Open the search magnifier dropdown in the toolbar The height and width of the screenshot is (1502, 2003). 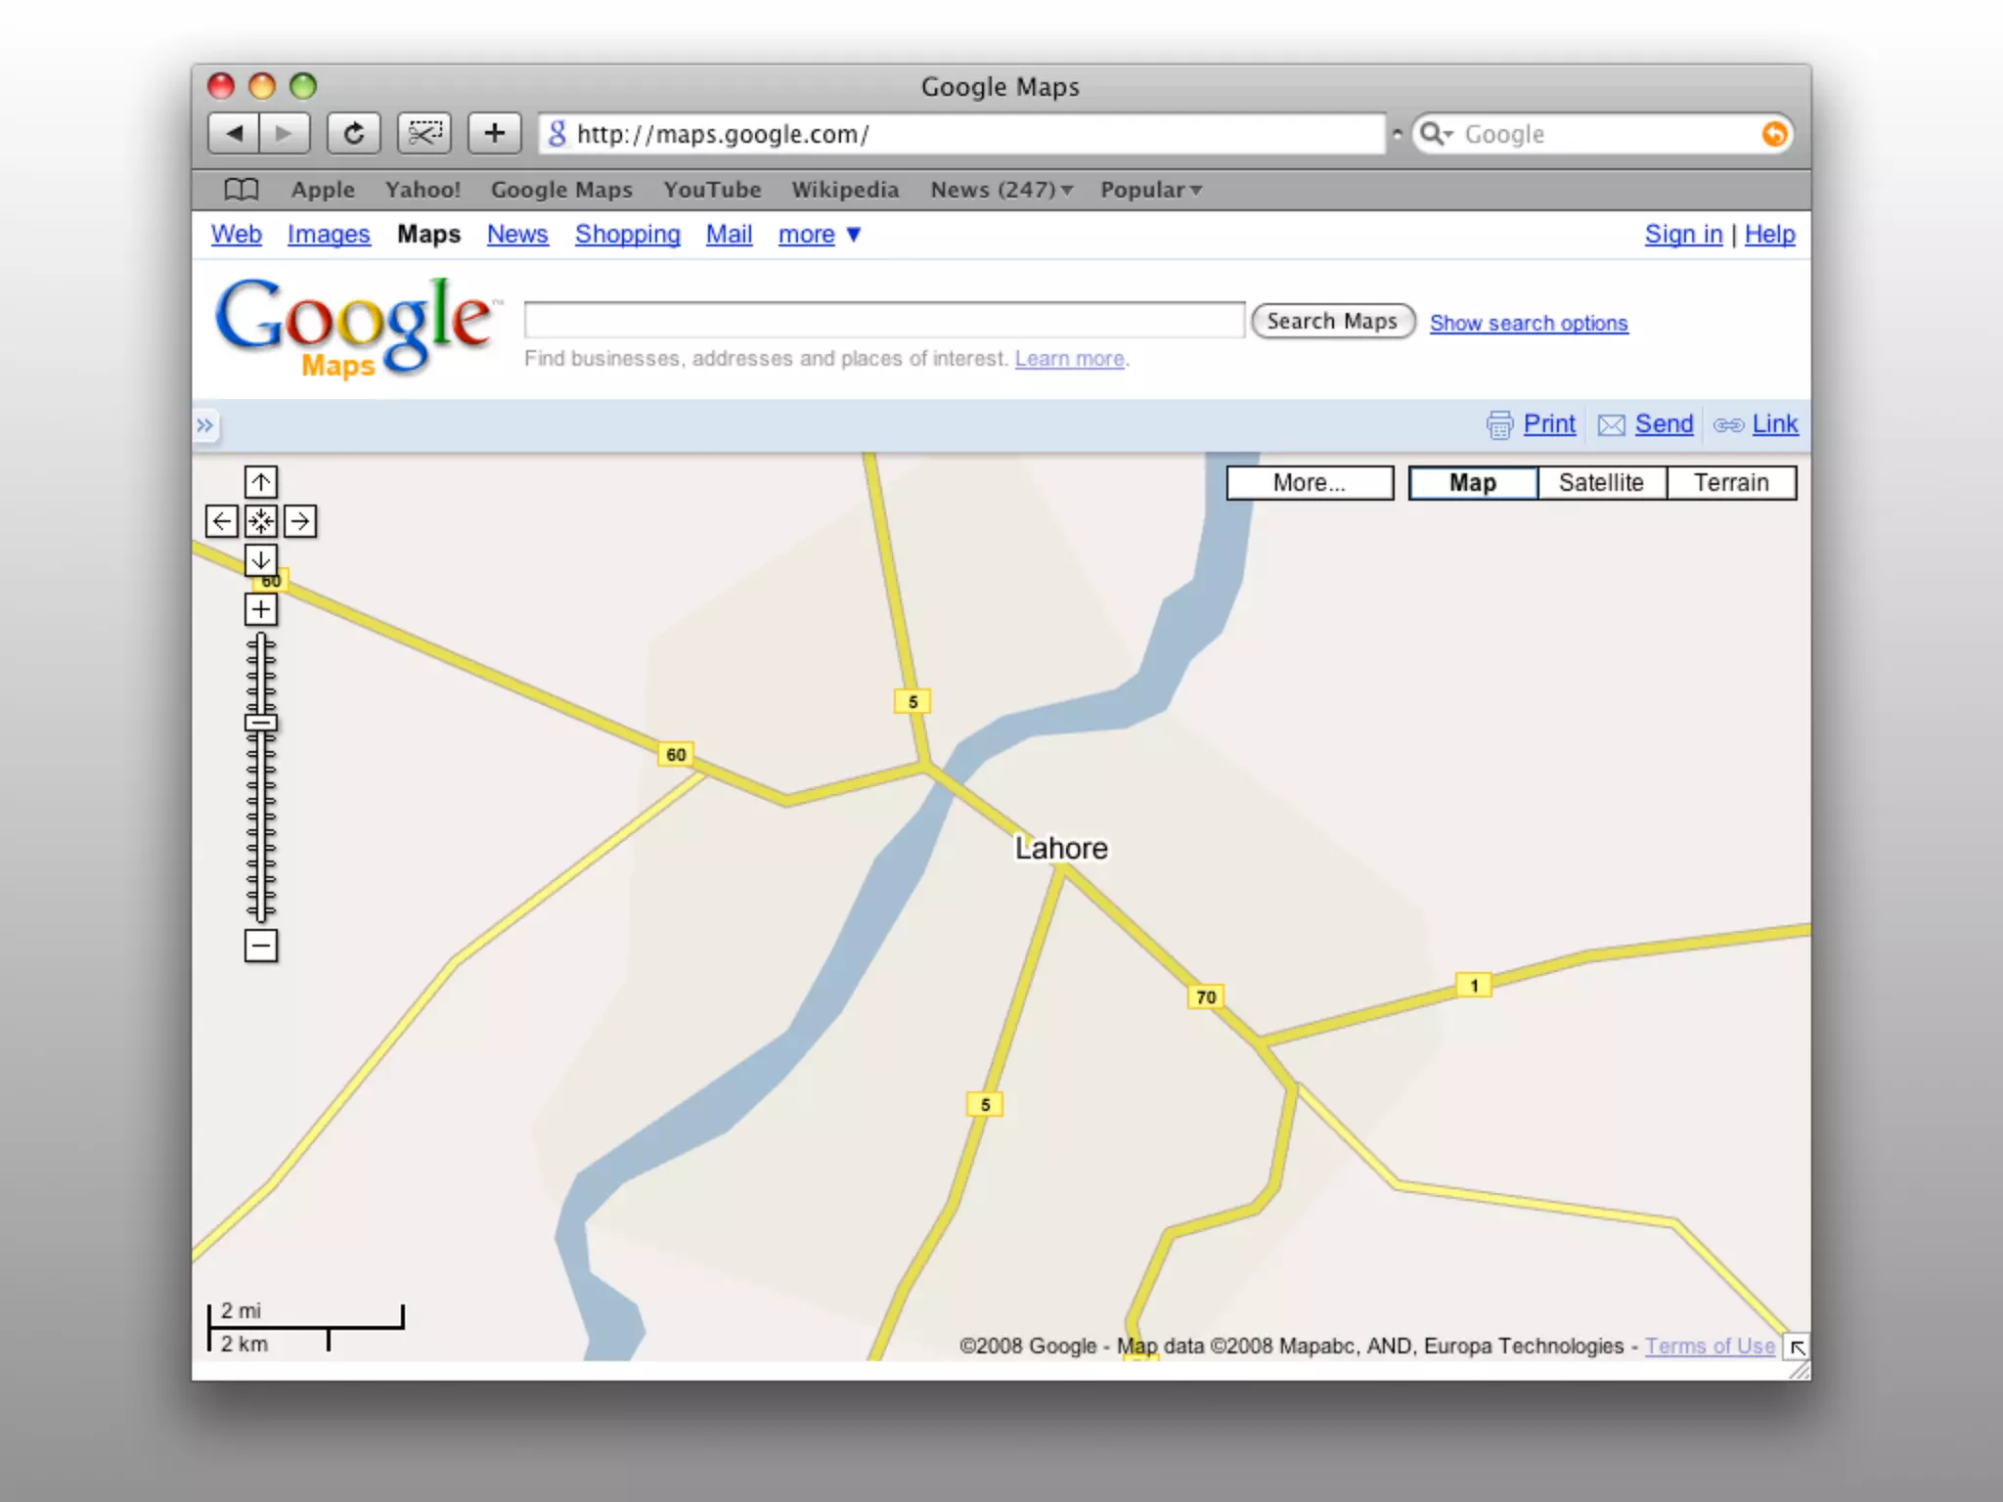1436,134
